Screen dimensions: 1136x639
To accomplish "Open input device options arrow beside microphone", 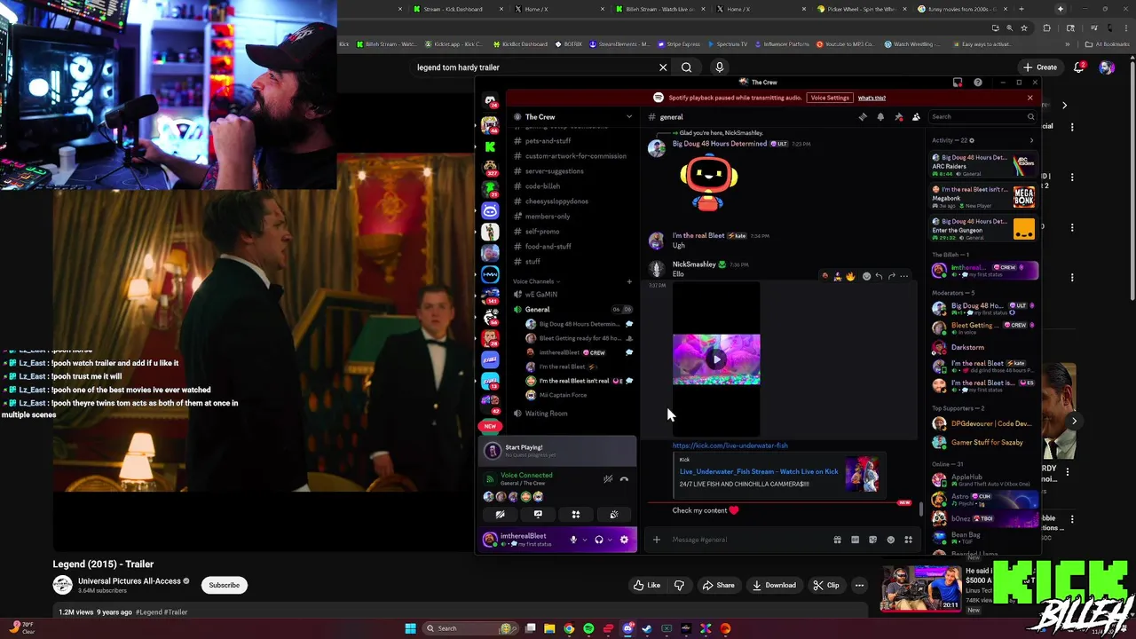I will point(584,540).
